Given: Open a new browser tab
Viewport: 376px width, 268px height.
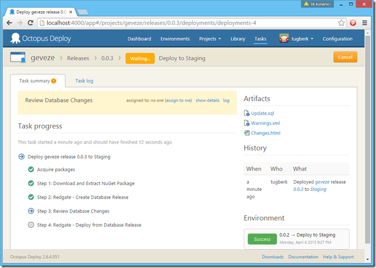Looking at the screenshot, I should coord(83,12).
